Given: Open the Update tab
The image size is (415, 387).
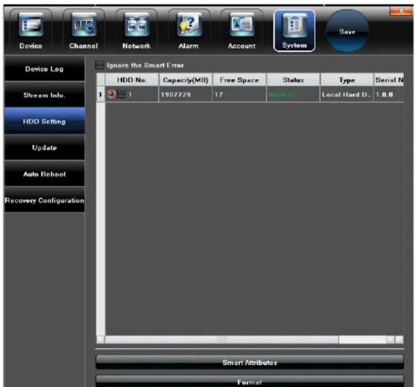Looking at the screenshot, I should (44, 147).
